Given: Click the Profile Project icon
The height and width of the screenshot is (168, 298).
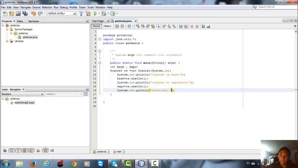Looking at the screenshot, I should 113,14.
